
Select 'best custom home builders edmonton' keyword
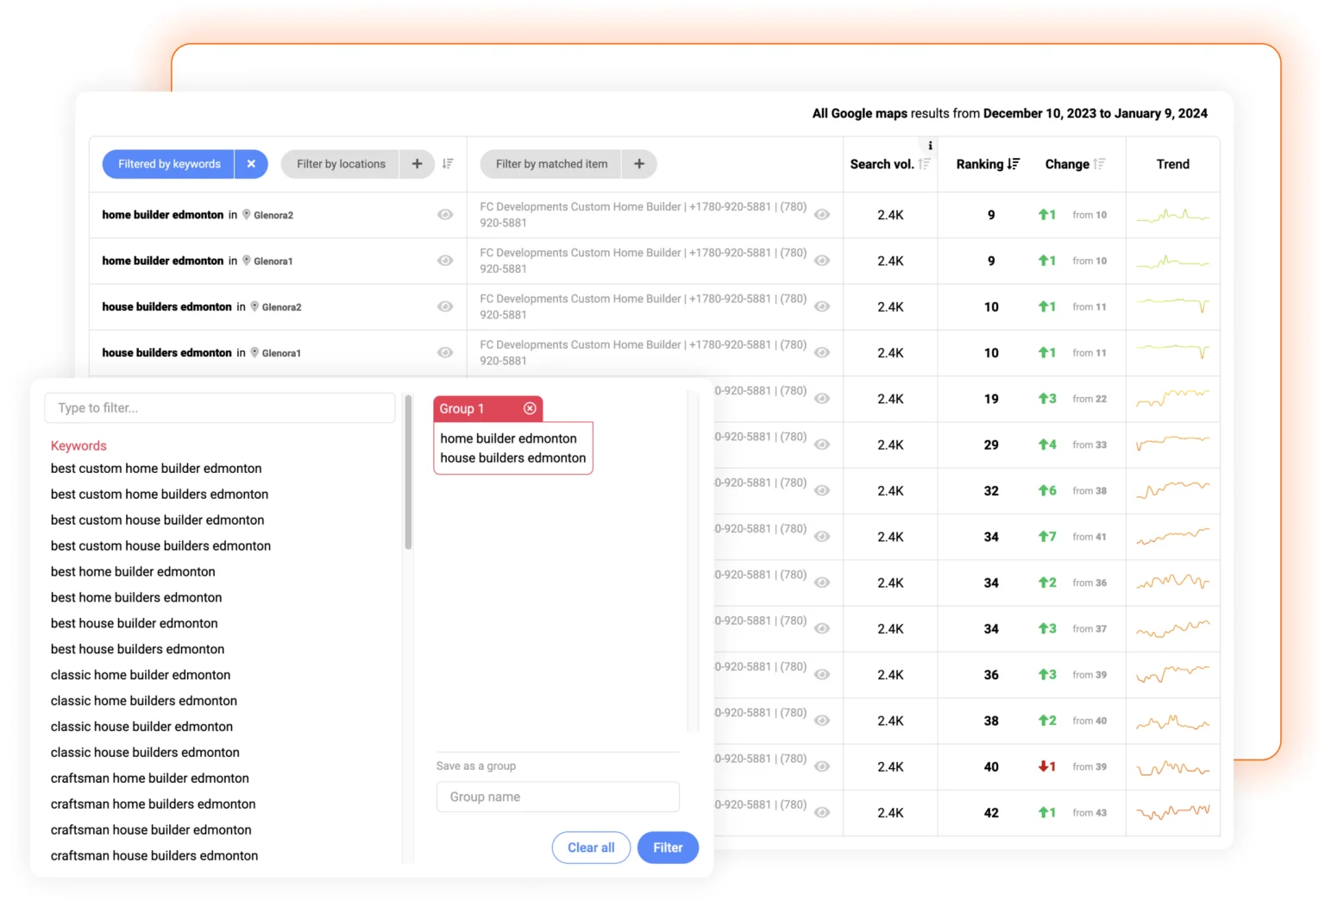point(160,495)
